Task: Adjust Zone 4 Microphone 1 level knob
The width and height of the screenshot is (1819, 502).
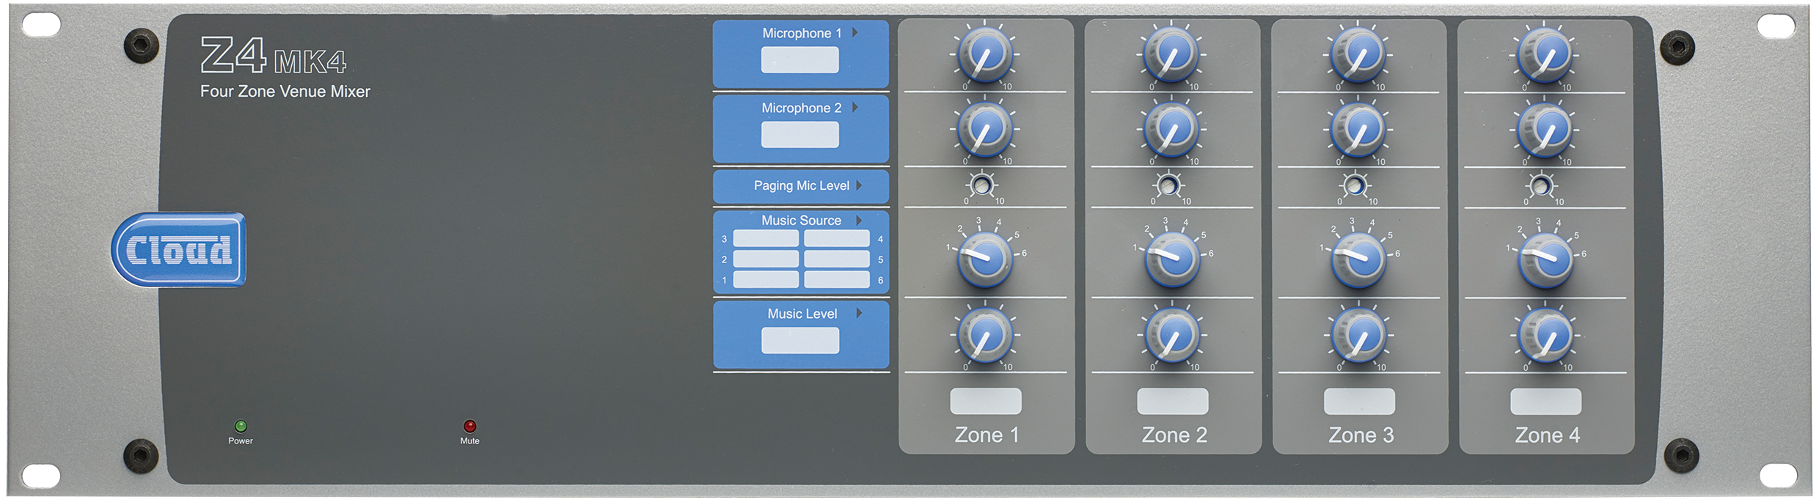Action: pos(1545,54)
